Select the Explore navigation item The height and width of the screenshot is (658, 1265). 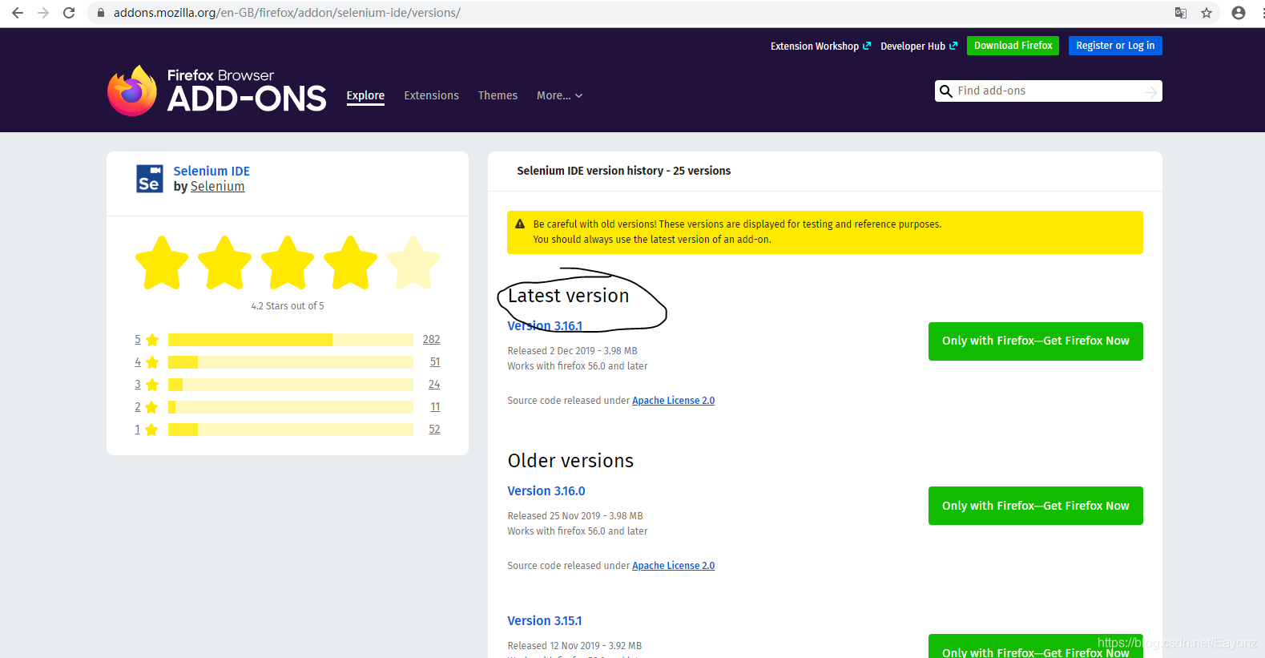365,95
